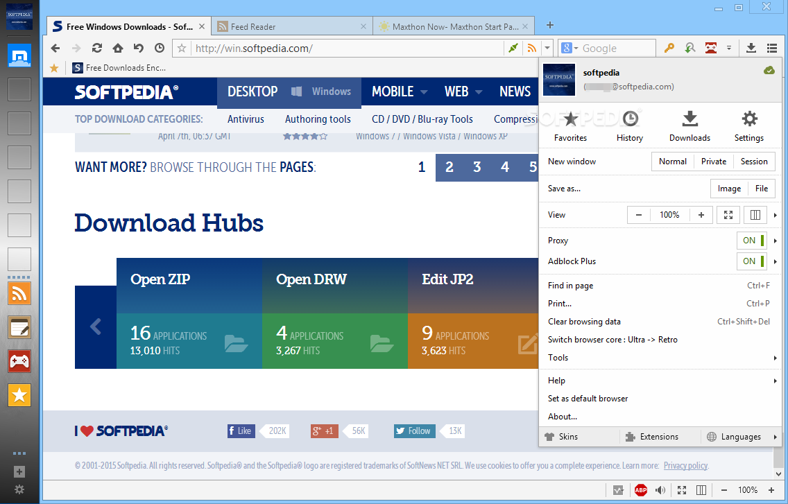The width and height of the screenshot is (788, 504).
Task: Decrease zoom with minus in View row
Action: point(639,215)
